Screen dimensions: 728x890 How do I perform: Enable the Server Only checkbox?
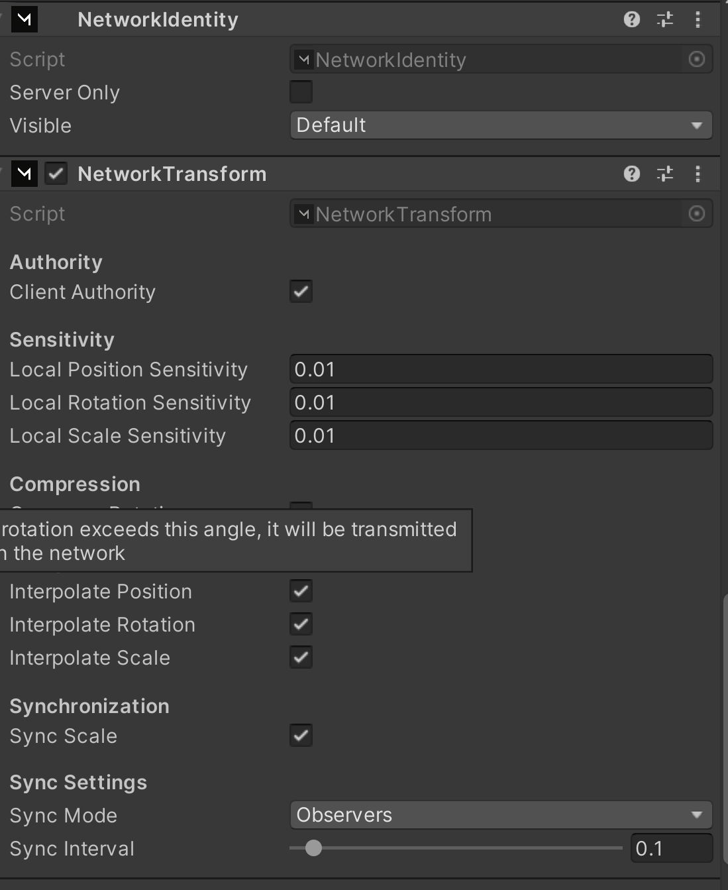click(301, 92)
